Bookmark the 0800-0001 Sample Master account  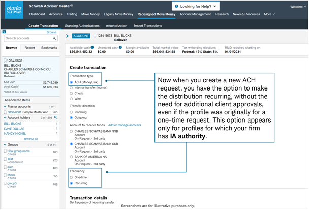[x=5, y=112]
